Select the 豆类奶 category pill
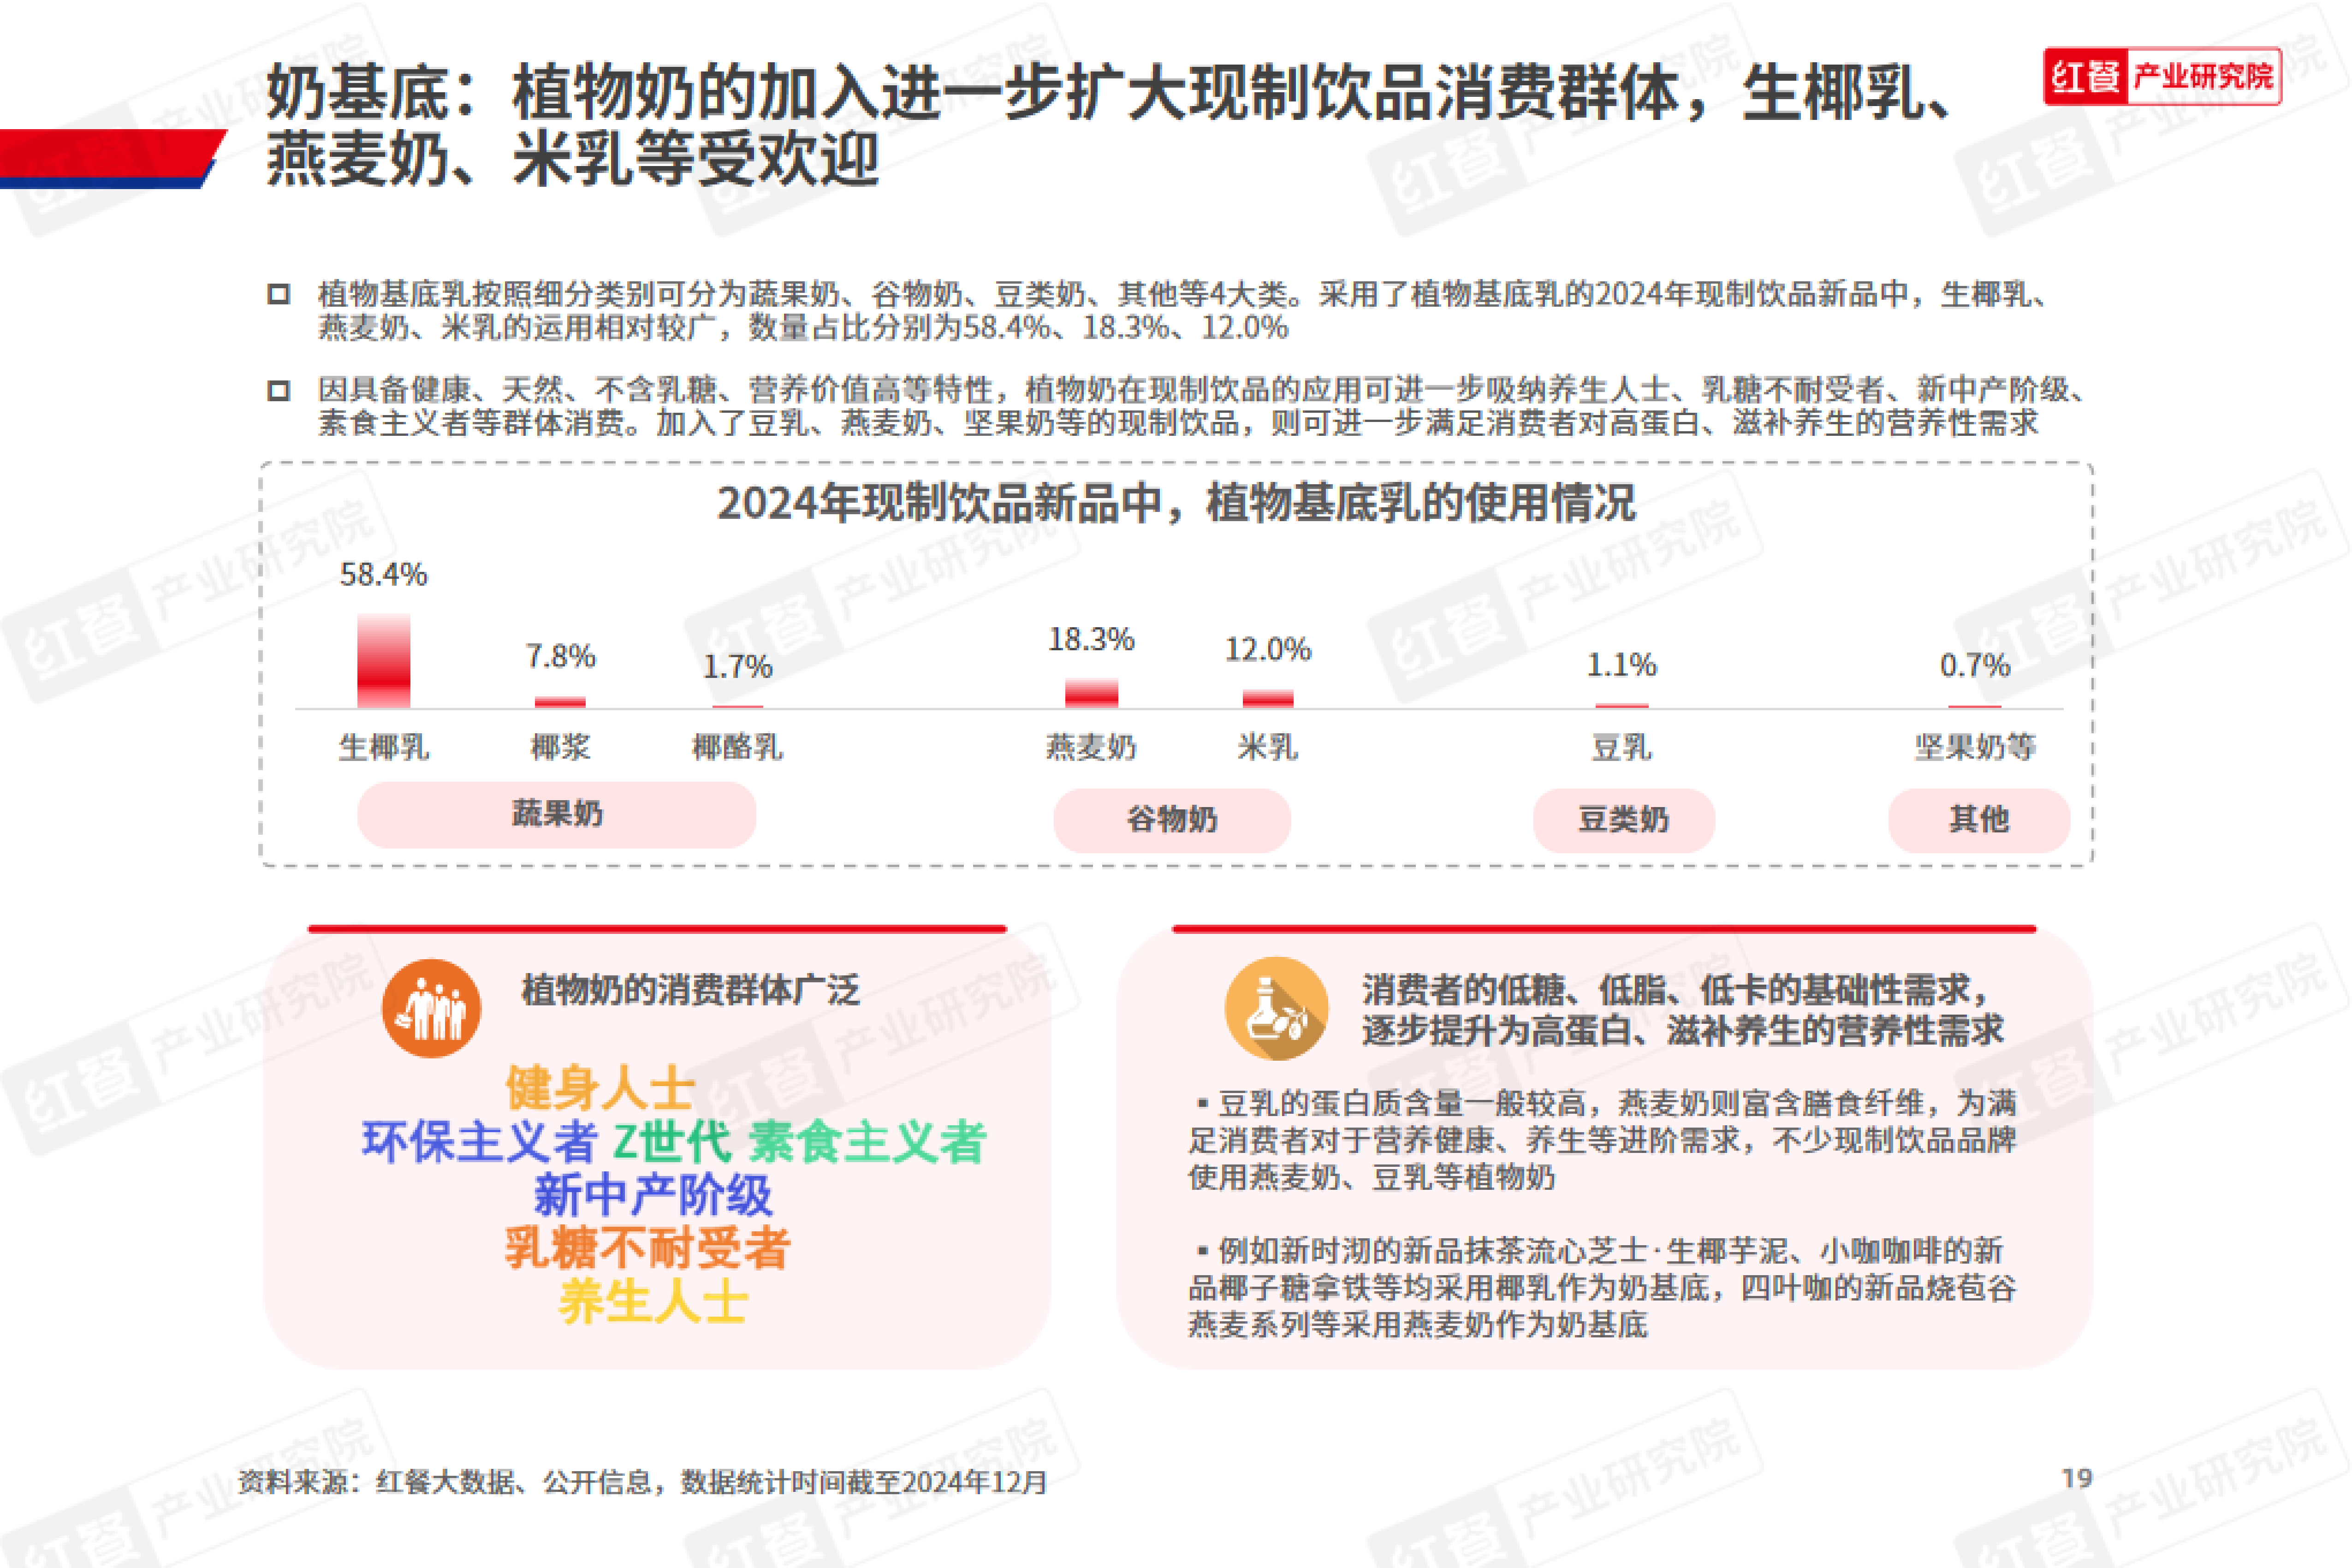 1624,820
